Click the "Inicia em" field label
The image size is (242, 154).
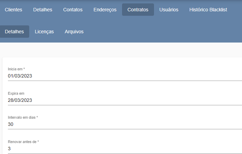(16, 69)
